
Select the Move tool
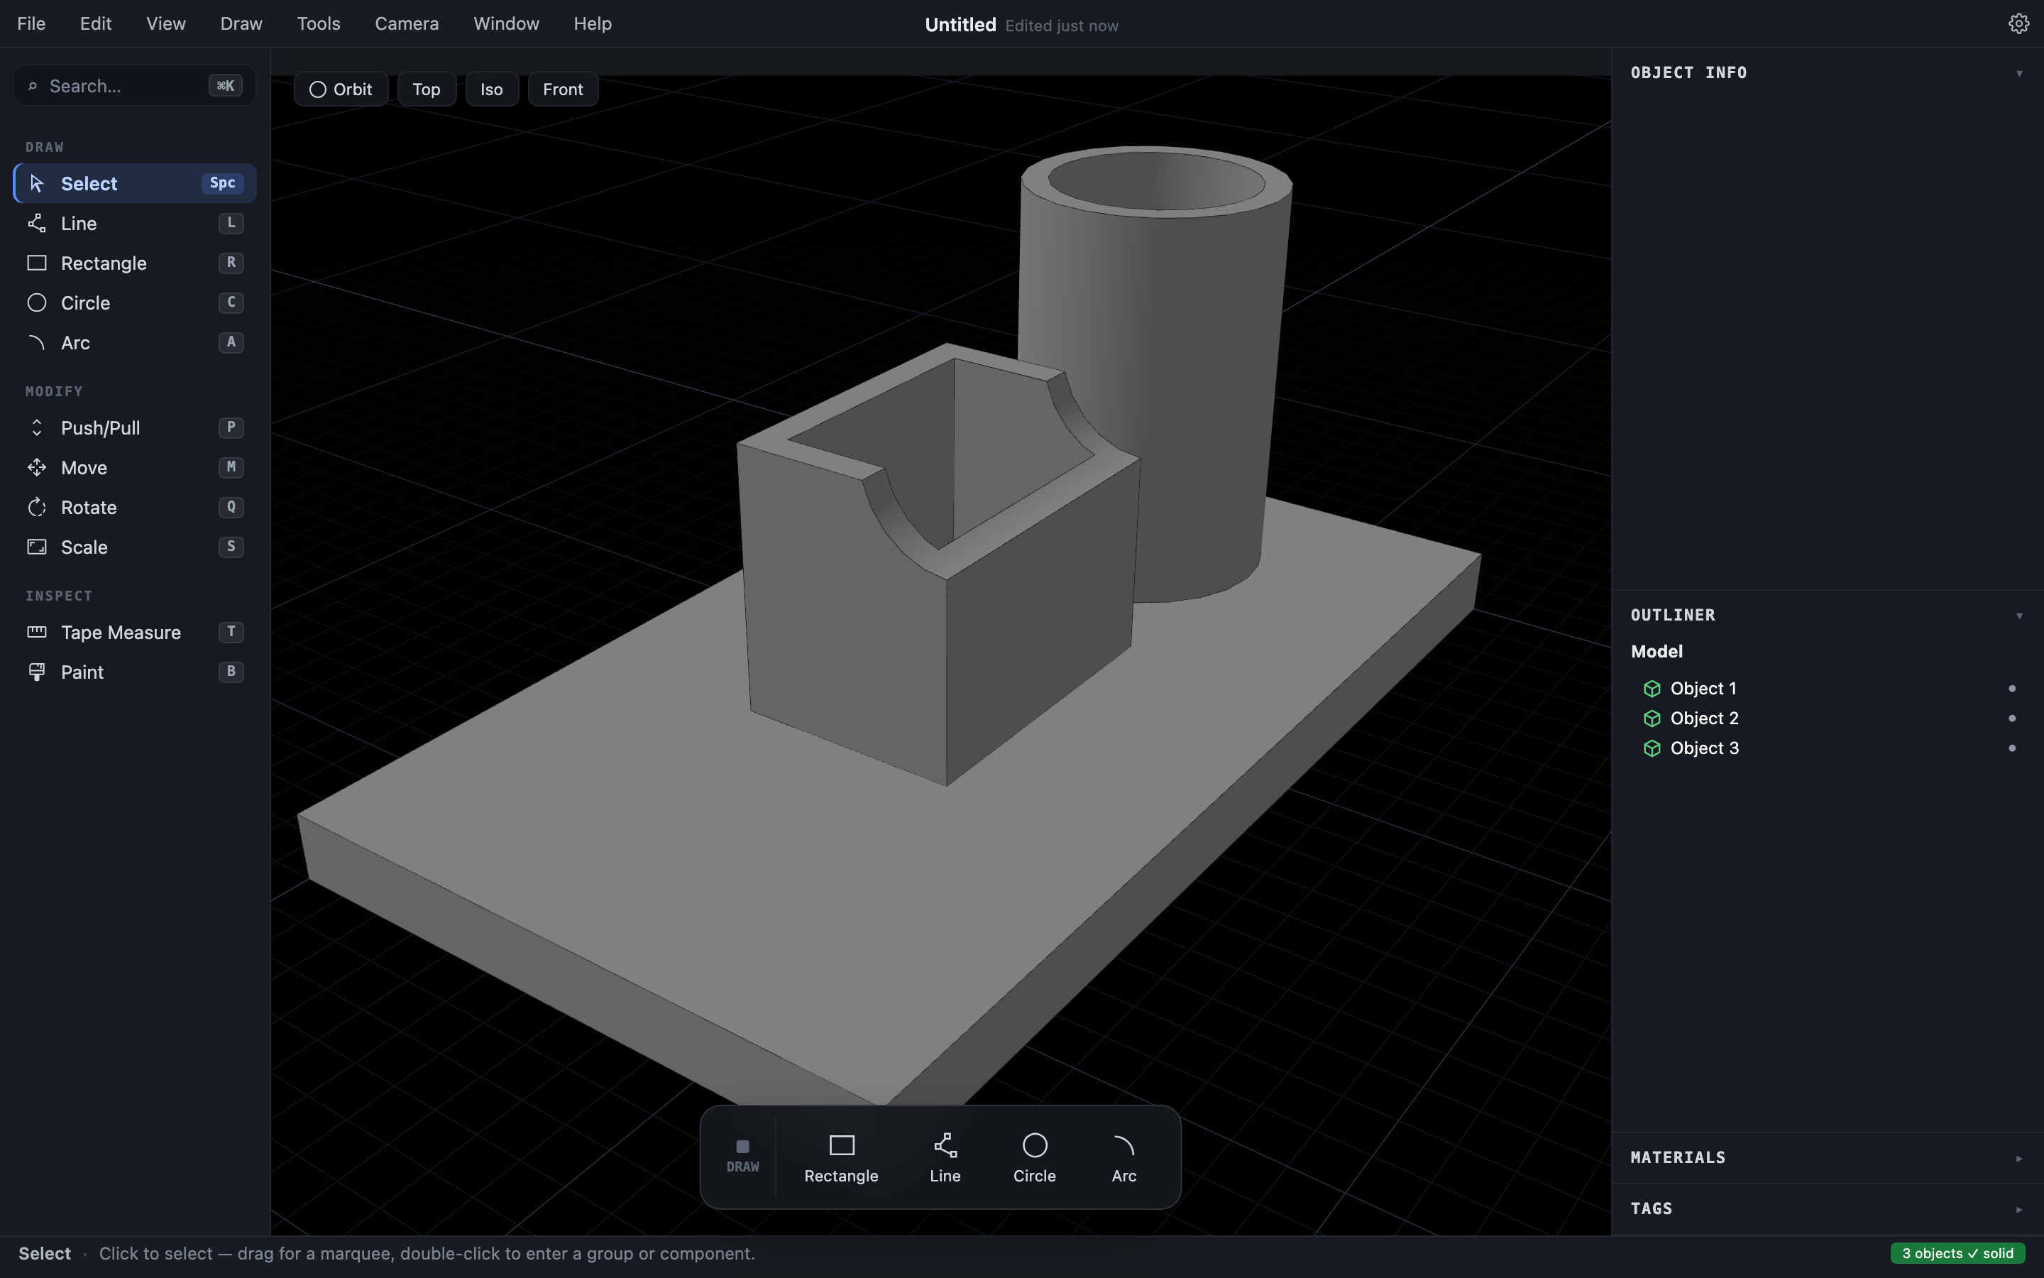[135, 467]
